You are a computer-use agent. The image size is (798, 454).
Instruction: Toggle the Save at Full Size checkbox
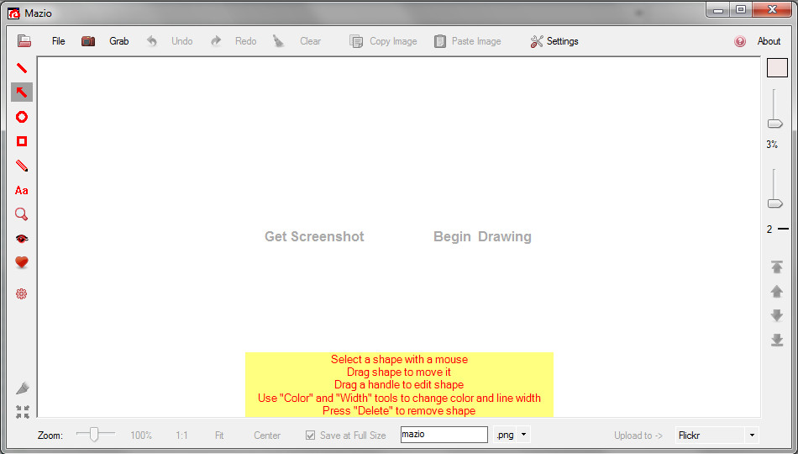coord(310,436)
